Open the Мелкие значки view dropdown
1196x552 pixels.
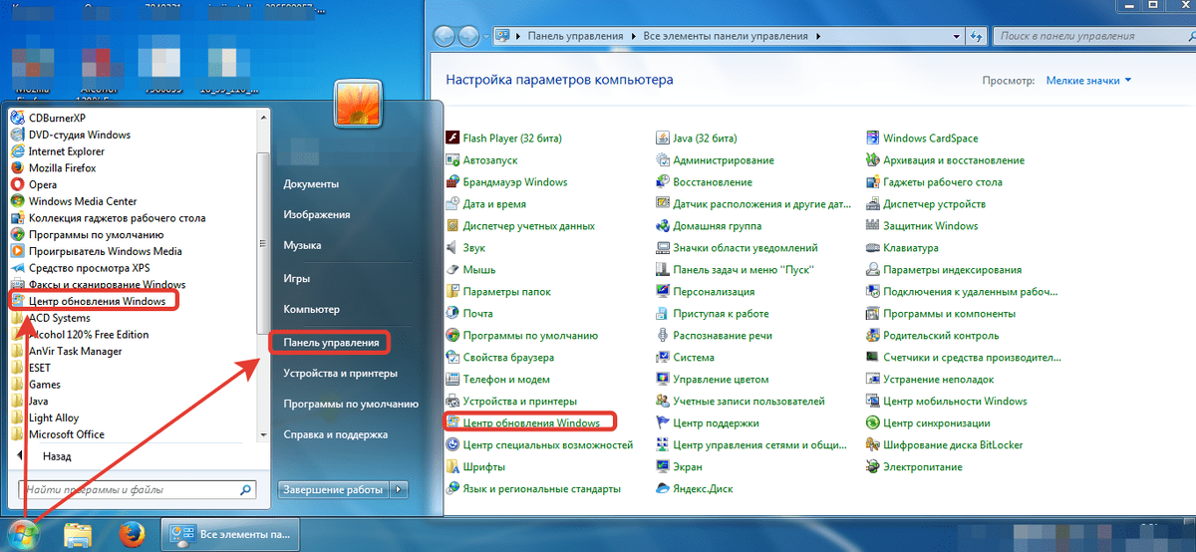pos(1088,80)
